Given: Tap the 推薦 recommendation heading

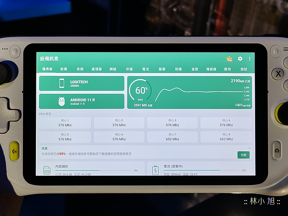Looking at the screenshot, I should 44,148.
